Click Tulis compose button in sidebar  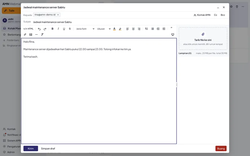click(x=11, y=11)
